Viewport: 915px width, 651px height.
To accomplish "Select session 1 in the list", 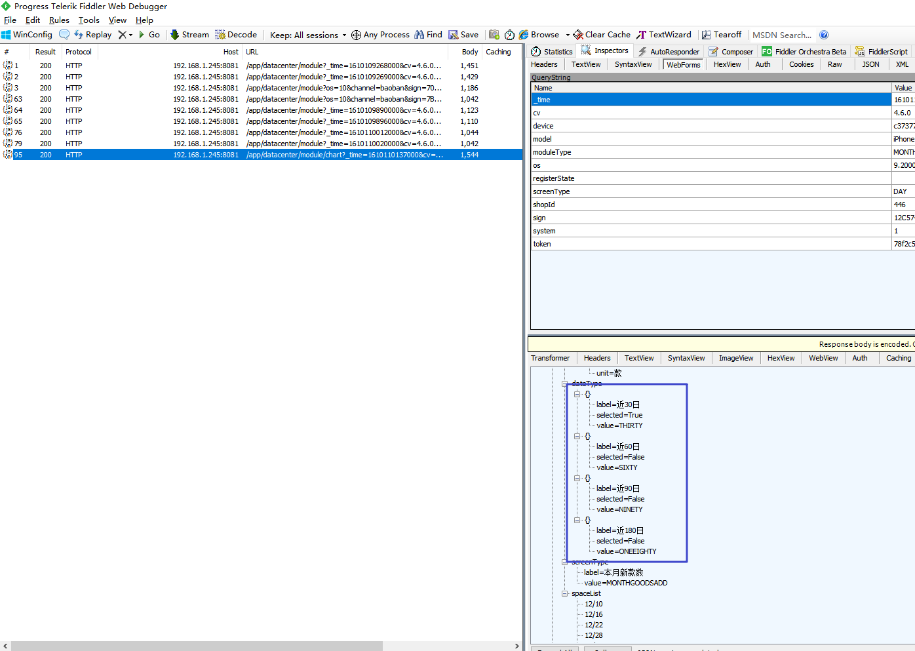I will pos(261,66).
